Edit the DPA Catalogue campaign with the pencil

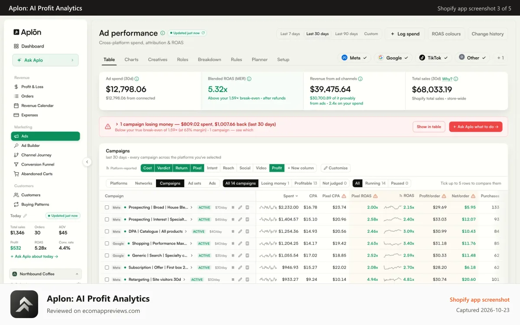click(240, 231)
